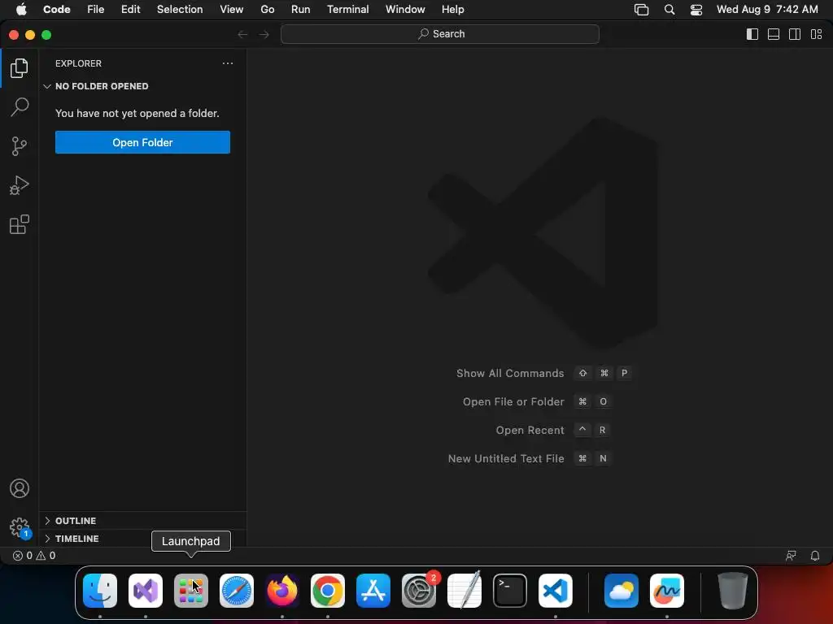
Task: Open the Apple menu
Action: (x=20, y=10)
